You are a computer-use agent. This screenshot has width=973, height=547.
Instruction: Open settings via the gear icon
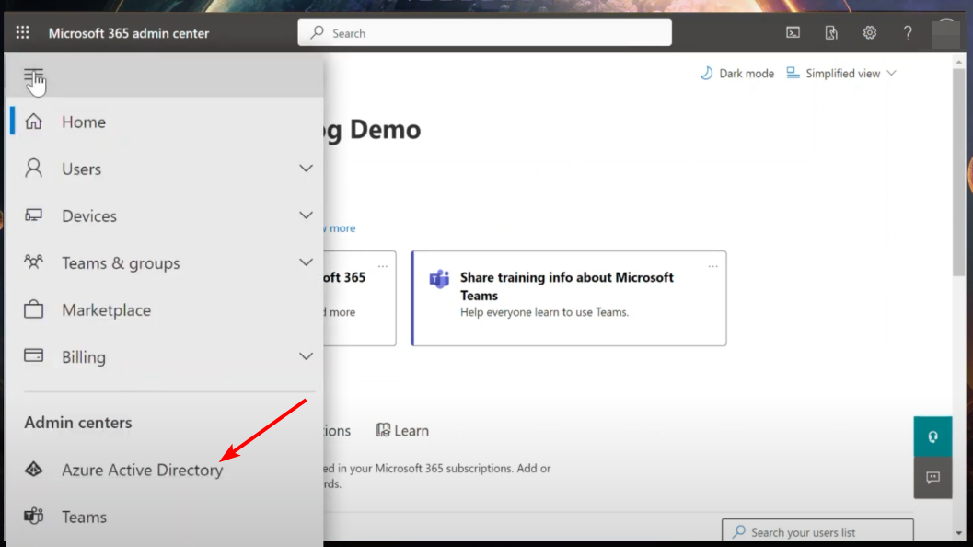[x=869, y=32]
